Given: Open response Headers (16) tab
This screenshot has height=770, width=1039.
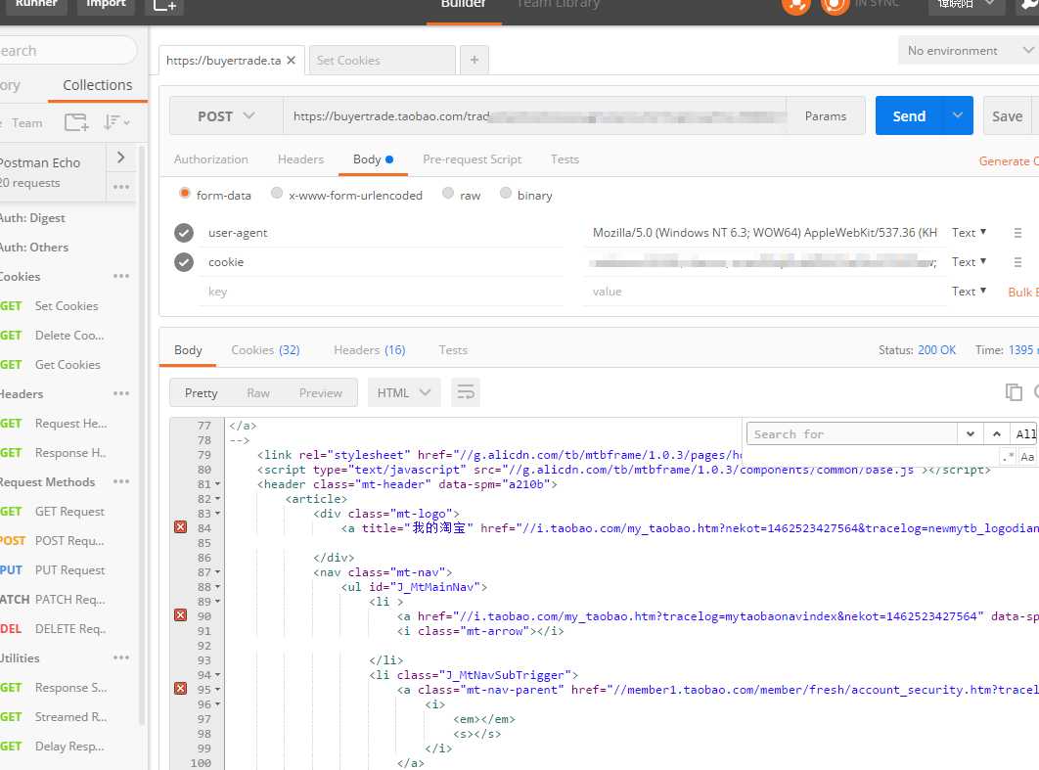Looking at the screenshot, I should (369, 350).
